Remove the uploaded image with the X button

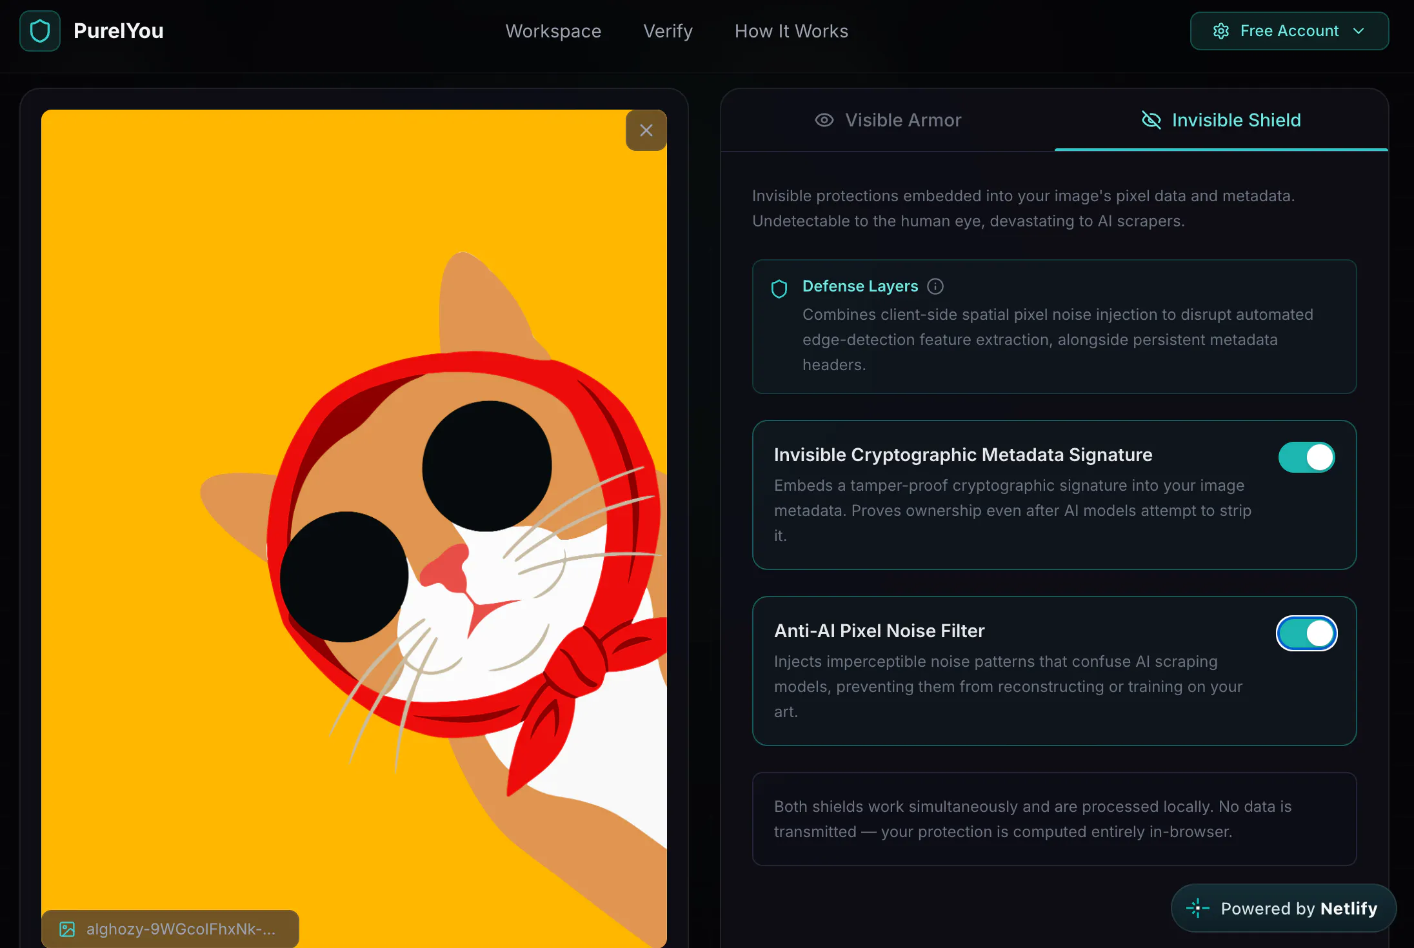(x=646, y=130)
